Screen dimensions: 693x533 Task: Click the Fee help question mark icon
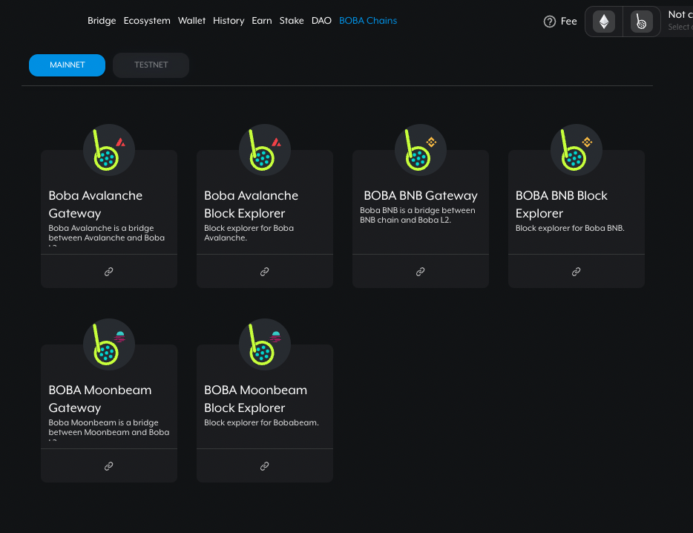(549, 22)
